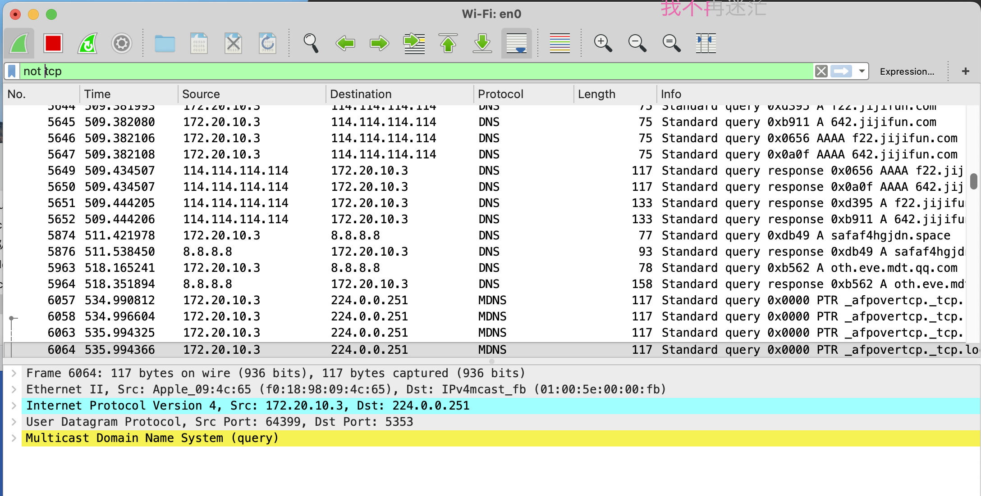Sort by the Length column header
Viewport: 981px width, 496px height.
[x=615, y=94]
